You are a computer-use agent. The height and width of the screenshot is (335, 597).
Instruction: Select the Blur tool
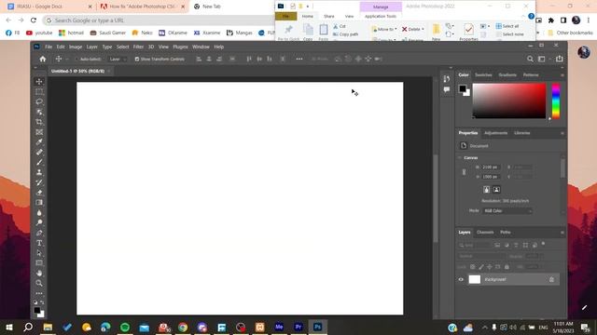click(x=39, y=213)
